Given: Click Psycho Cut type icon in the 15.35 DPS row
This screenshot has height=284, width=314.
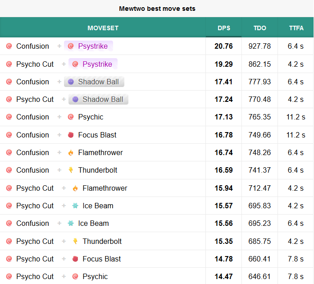Looking at the screenshot, I should tap(9, 241).
